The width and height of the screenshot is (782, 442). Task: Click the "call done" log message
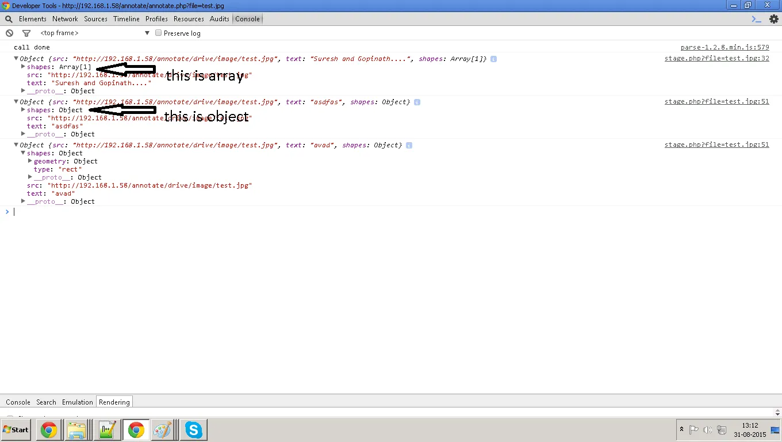click(32, 48)
